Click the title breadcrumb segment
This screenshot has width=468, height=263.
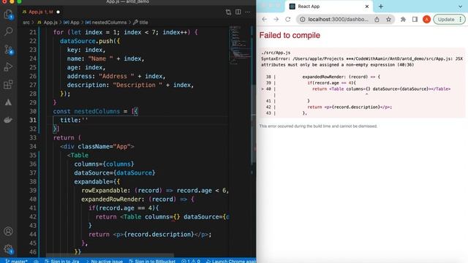click(x=141, y=23)
